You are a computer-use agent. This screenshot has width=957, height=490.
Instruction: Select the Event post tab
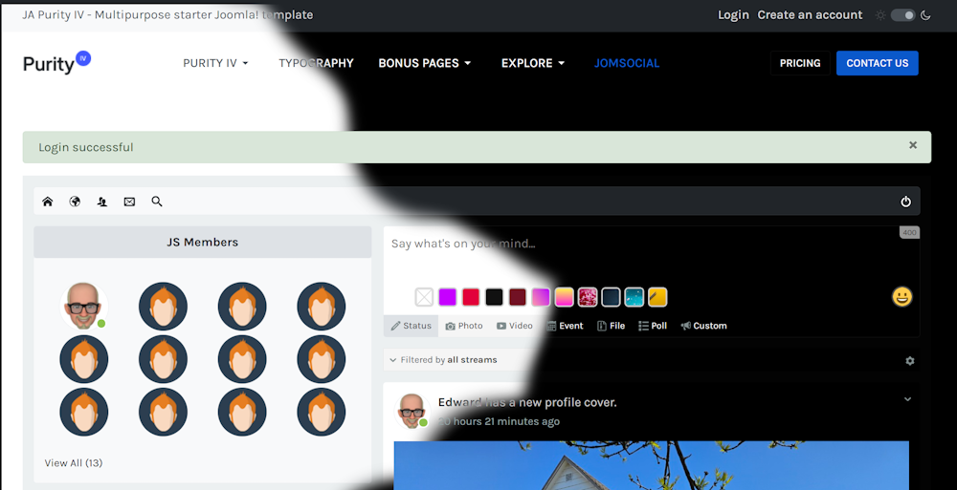click(x=565, y=326)
